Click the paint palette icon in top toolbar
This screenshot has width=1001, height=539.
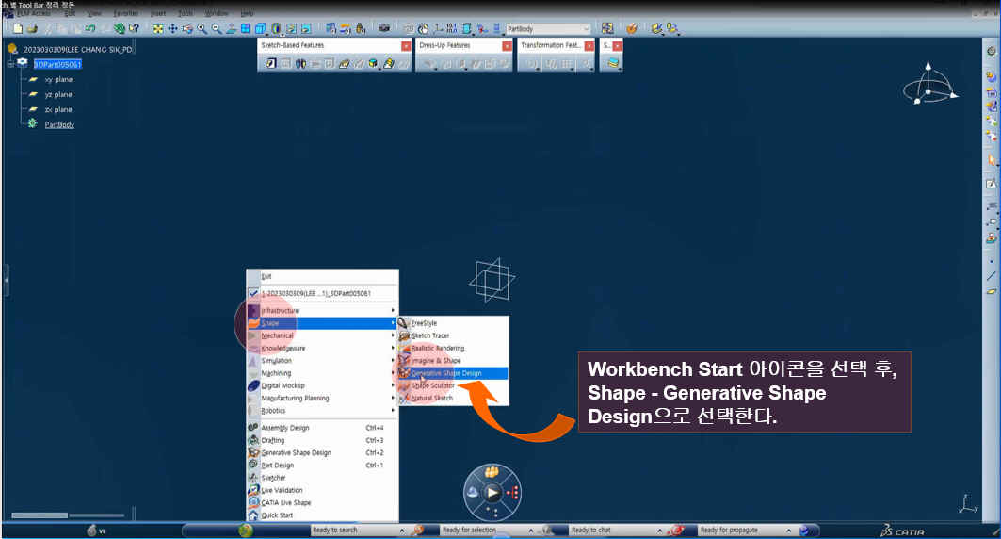pos(632,28)
